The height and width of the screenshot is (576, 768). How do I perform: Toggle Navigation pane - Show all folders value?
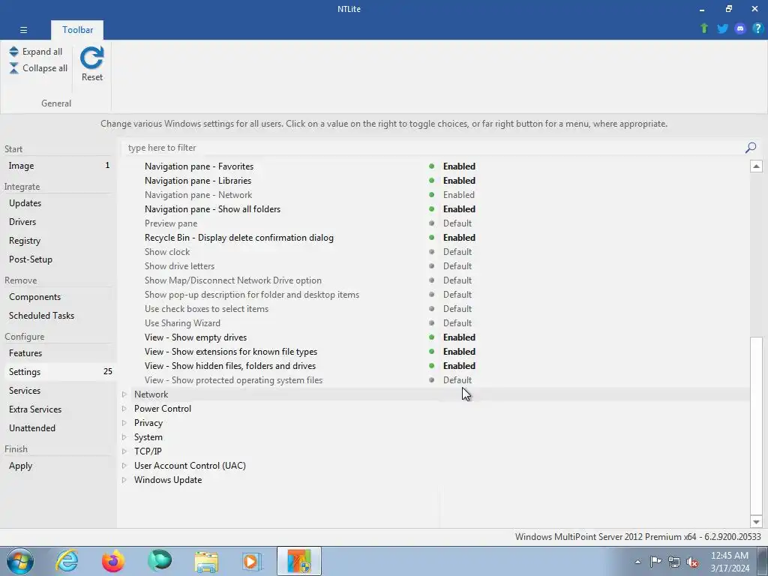click(x=459, y=209)
